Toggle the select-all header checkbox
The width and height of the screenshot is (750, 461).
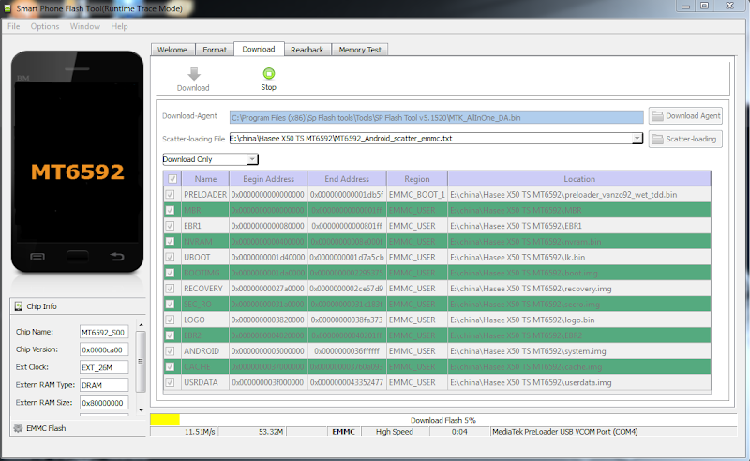tap(172, 179)
